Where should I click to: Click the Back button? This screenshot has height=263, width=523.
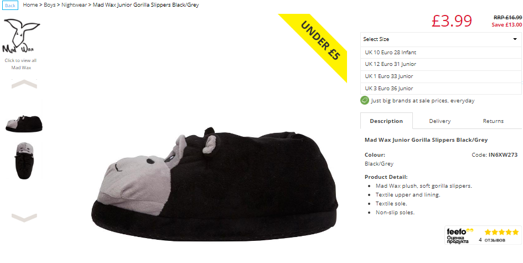tap(10, 6)
